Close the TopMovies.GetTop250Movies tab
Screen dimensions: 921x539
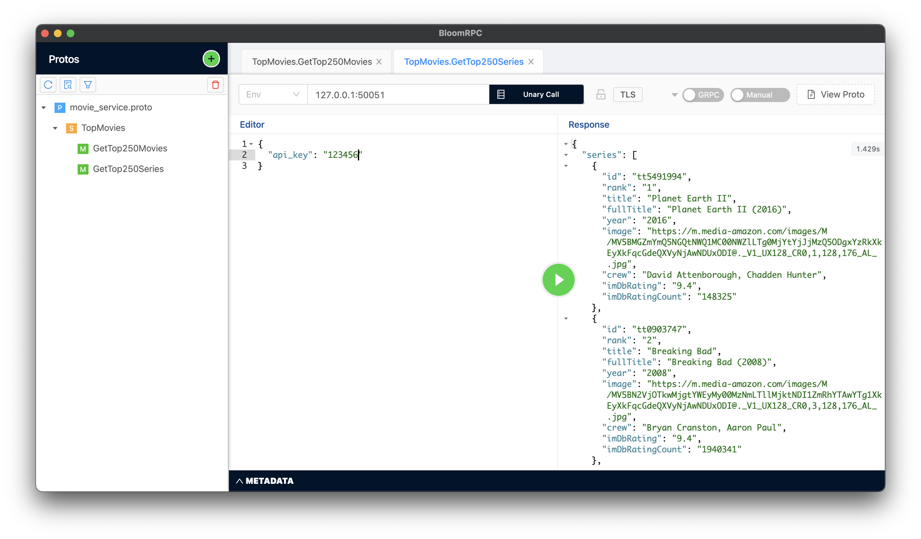pos(379,62)
